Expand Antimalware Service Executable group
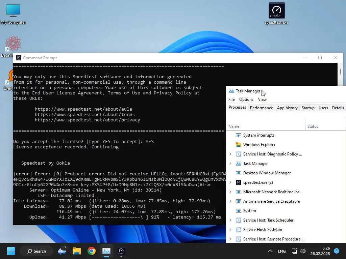346x259 pixels. click(x=230, y=201)
